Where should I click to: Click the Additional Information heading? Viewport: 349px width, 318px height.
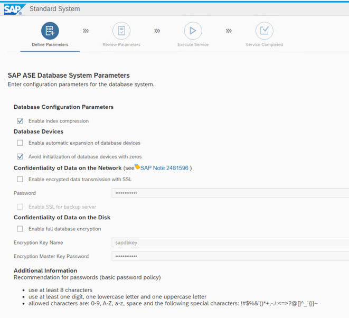tap(45, 270)
